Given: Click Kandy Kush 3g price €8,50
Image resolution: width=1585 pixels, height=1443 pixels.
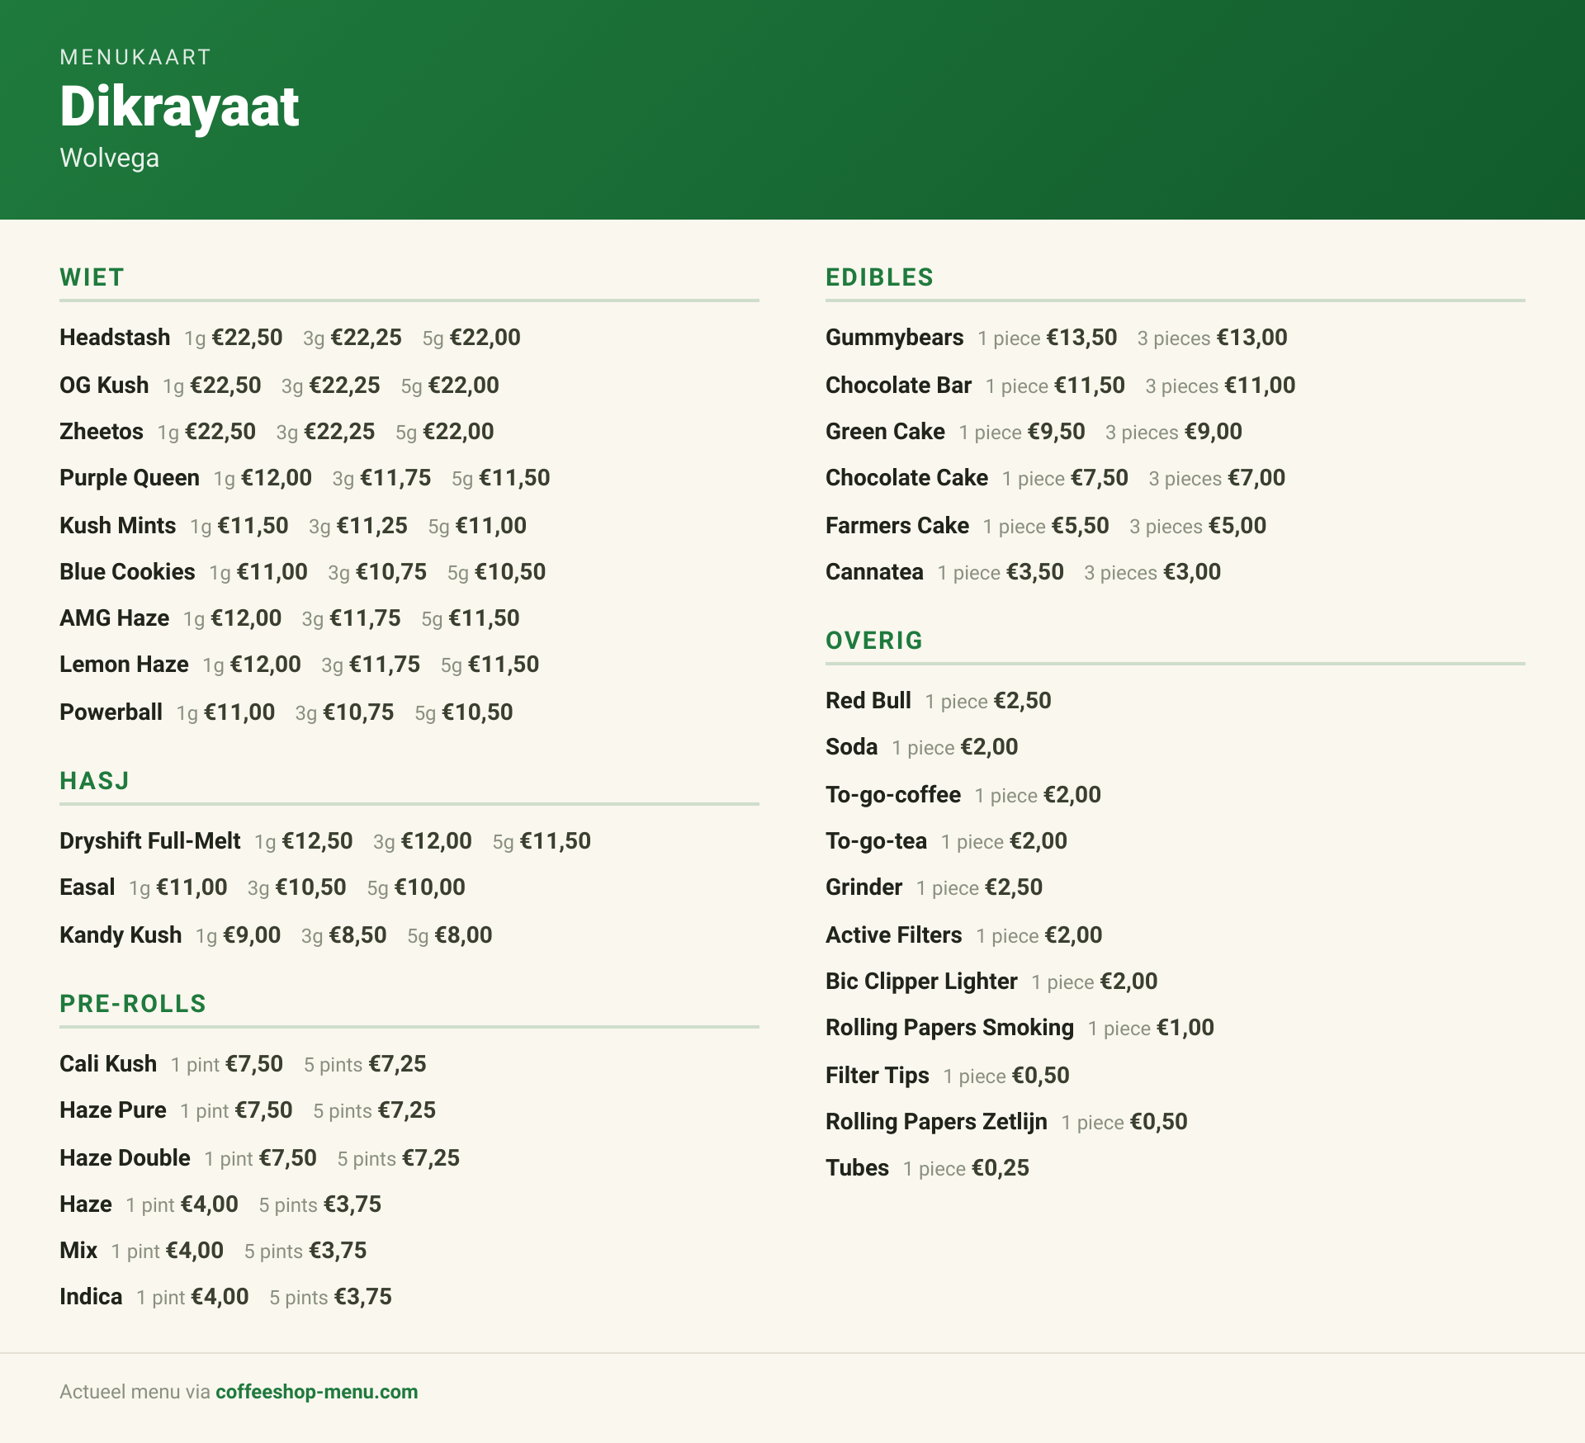Looking at the screenshot, I should [x=357, y=935].
